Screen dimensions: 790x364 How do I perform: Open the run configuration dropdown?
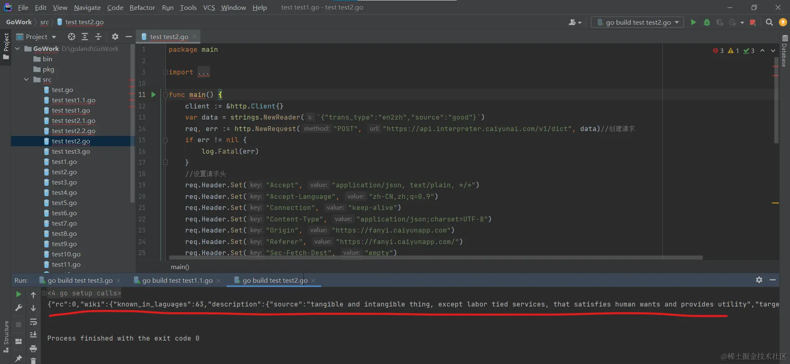tap(637, 22)
